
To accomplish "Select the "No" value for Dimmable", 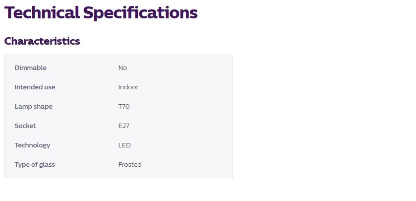I will [122, 67].
